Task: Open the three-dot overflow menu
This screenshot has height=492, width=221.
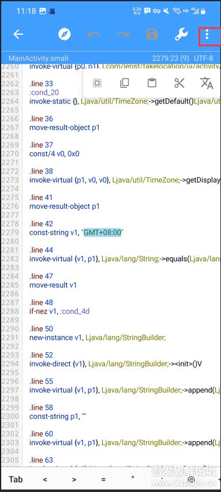Action: (x=207, y=35)
